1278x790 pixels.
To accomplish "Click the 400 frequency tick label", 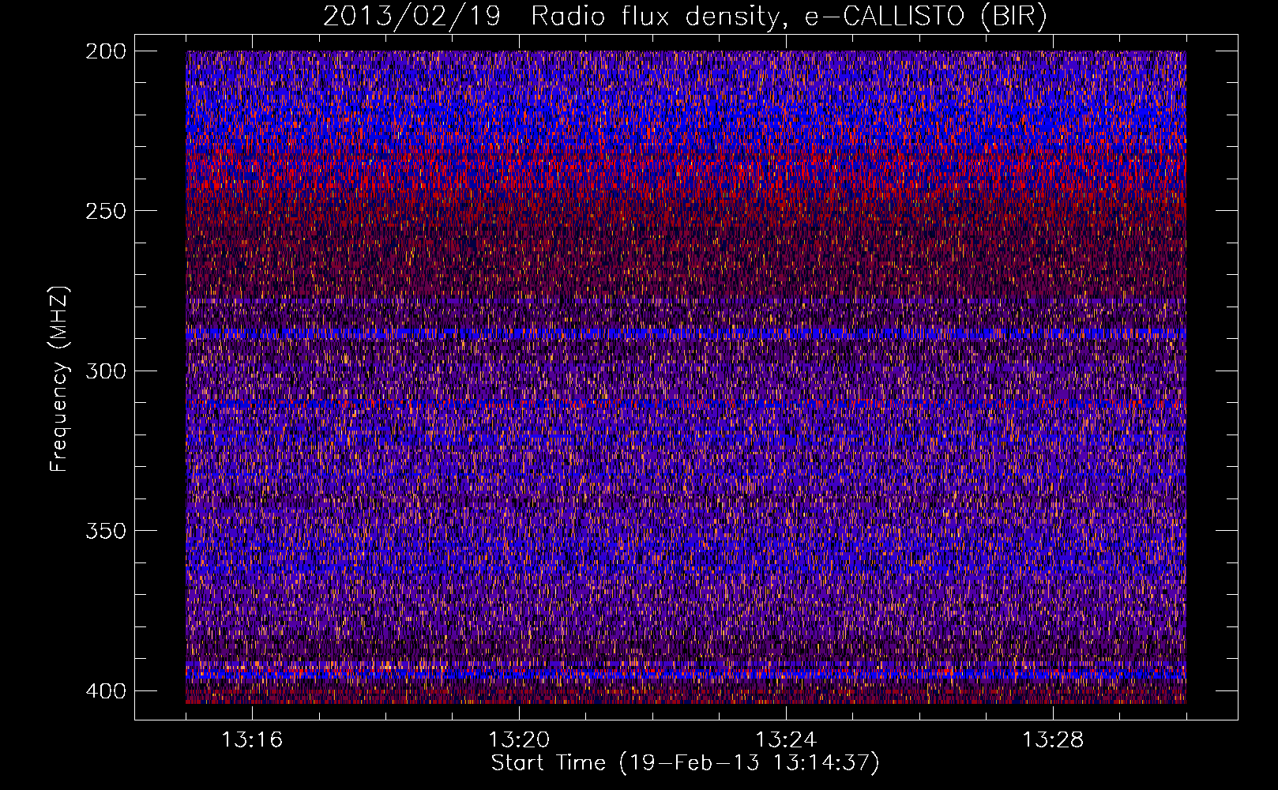I will tap(105, 690).
